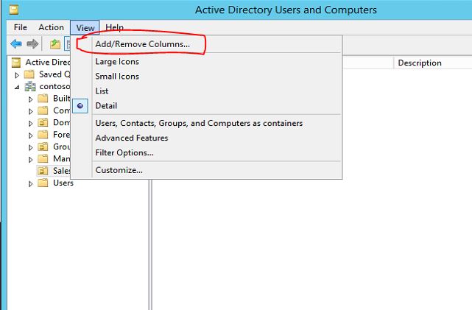Expand the Users container arrow

click(30, 183)
